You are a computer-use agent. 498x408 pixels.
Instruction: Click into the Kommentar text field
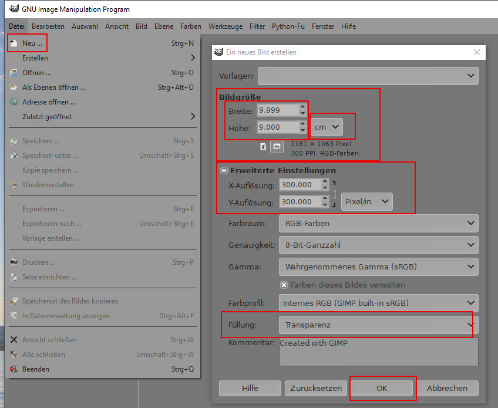pos(378,351)
